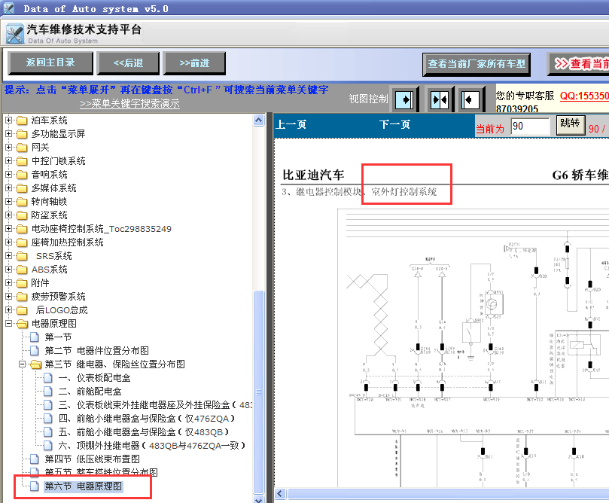Click document horizontal scroll left arrow
The width and height of the screenshot is (609, 503).
(x=280, y=493)
